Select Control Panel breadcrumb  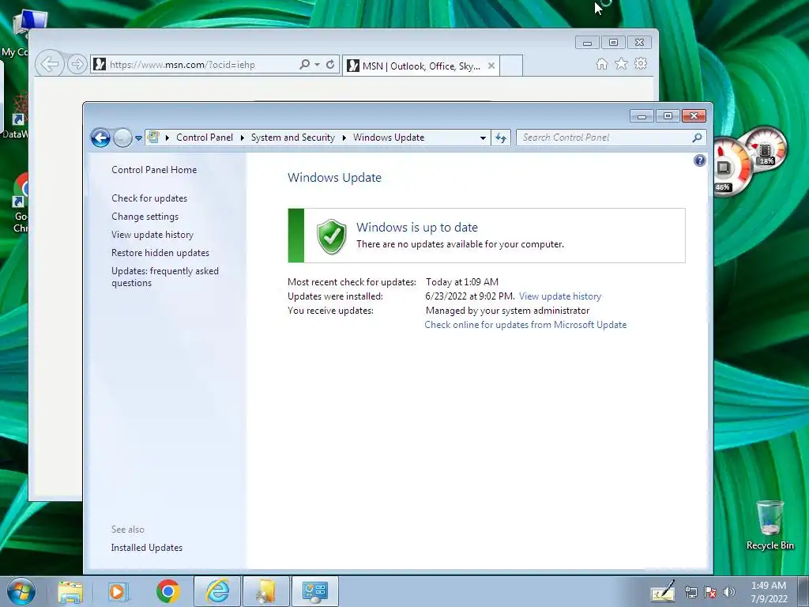click(205, 138)
